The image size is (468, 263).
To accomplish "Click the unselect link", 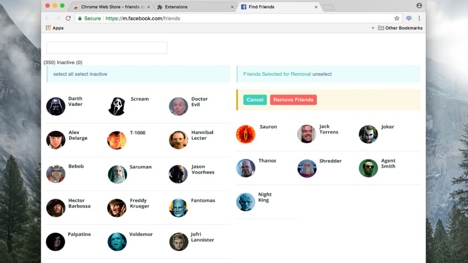I will point(322,74).
